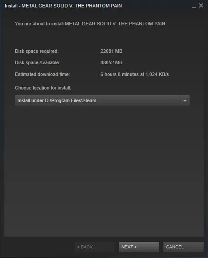Image resolution: width=208 pixels, height=258 pixels.
Task: Click the NEXT > button
Action: pos(139,247)
